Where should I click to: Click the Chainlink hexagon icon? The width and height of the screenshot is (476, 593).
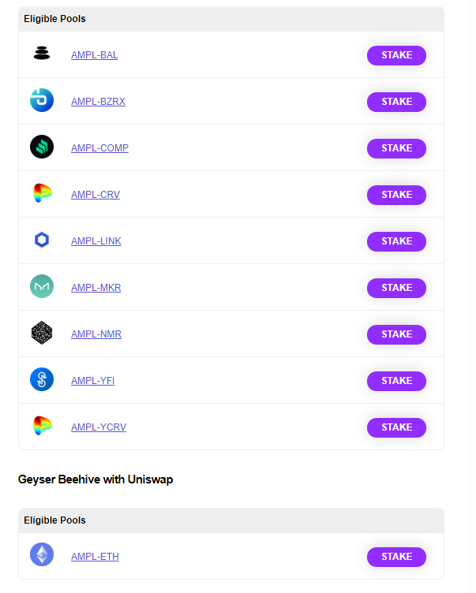42,240
